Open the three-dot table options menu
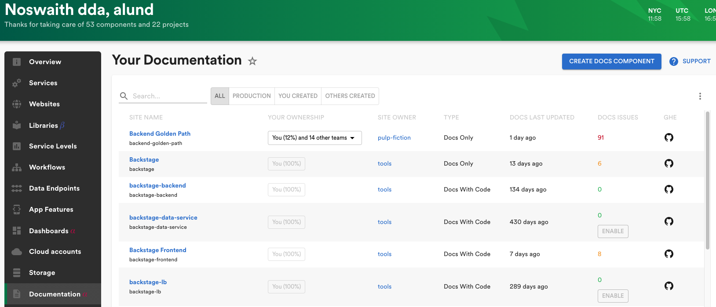 tap(700, 96)
